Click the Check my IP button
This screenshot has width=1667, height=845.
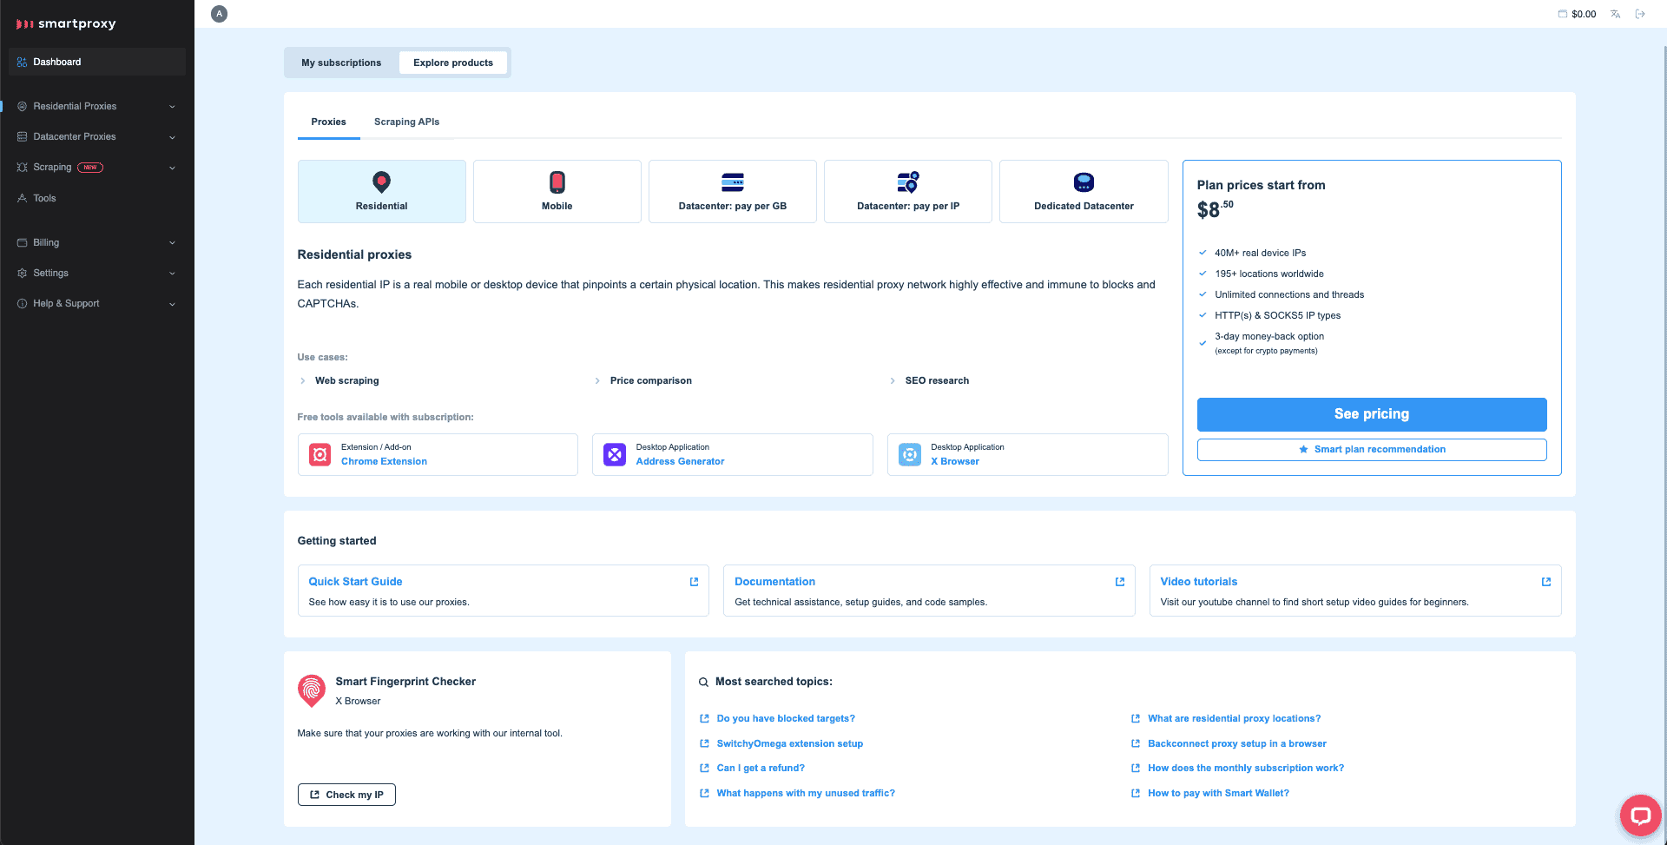[x=346, y=795]
